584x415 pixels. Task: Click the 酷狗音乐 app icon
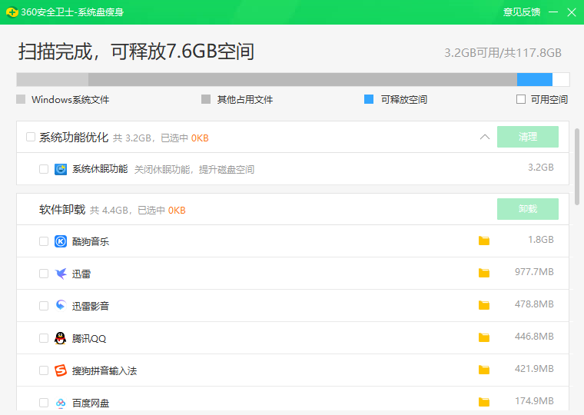click(61, 241)
